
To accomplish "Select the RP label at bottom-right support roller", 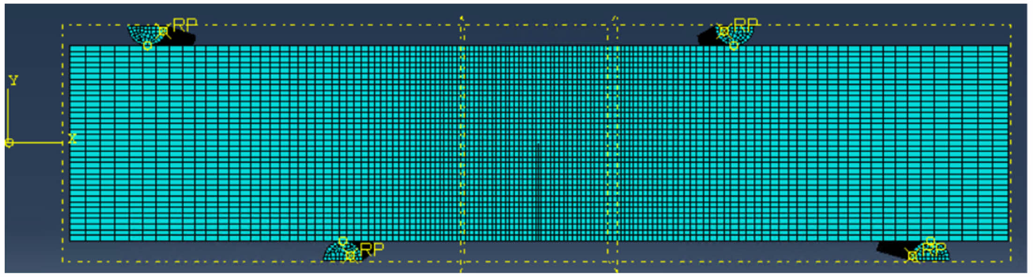I will 934,249.
